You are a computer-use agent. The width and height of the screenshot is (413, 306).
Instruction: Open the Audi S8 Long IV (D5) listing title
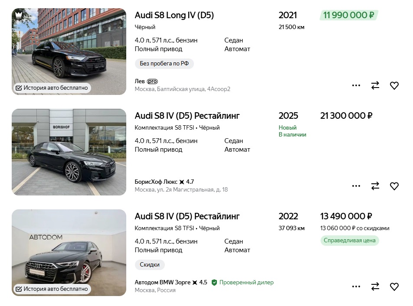click(174, 15)
